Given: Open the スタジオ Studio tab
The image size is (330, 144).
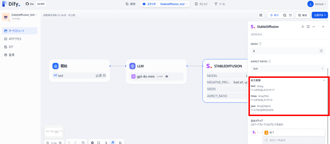Looking at the screenshot, I should (x=149, y=4).
